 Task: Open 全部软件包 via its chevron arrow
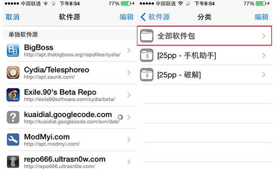coord(264,36)
